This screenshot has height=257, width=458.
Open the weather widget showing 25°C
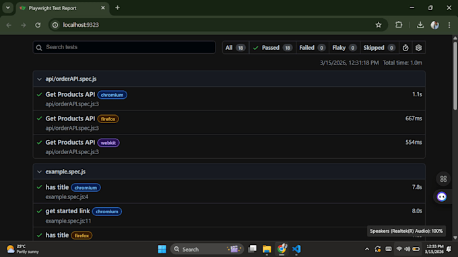point(22,249)
